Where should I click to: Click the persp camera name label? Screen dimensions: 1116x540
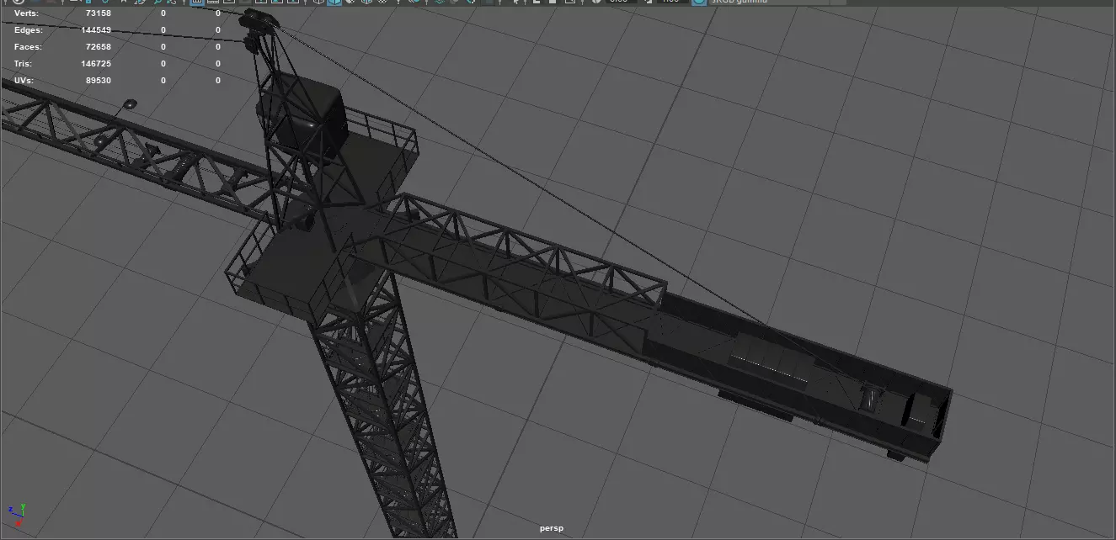point(552,528)
